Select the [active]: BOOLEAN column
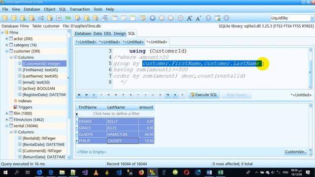Image resolution: width=315 pixels, height=177 pixels. [x=38, y=88]
